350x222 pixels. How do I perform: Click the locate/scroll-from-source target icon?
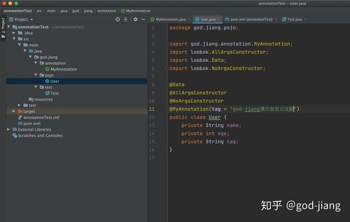pyautogui.click(x=118, y=20)
